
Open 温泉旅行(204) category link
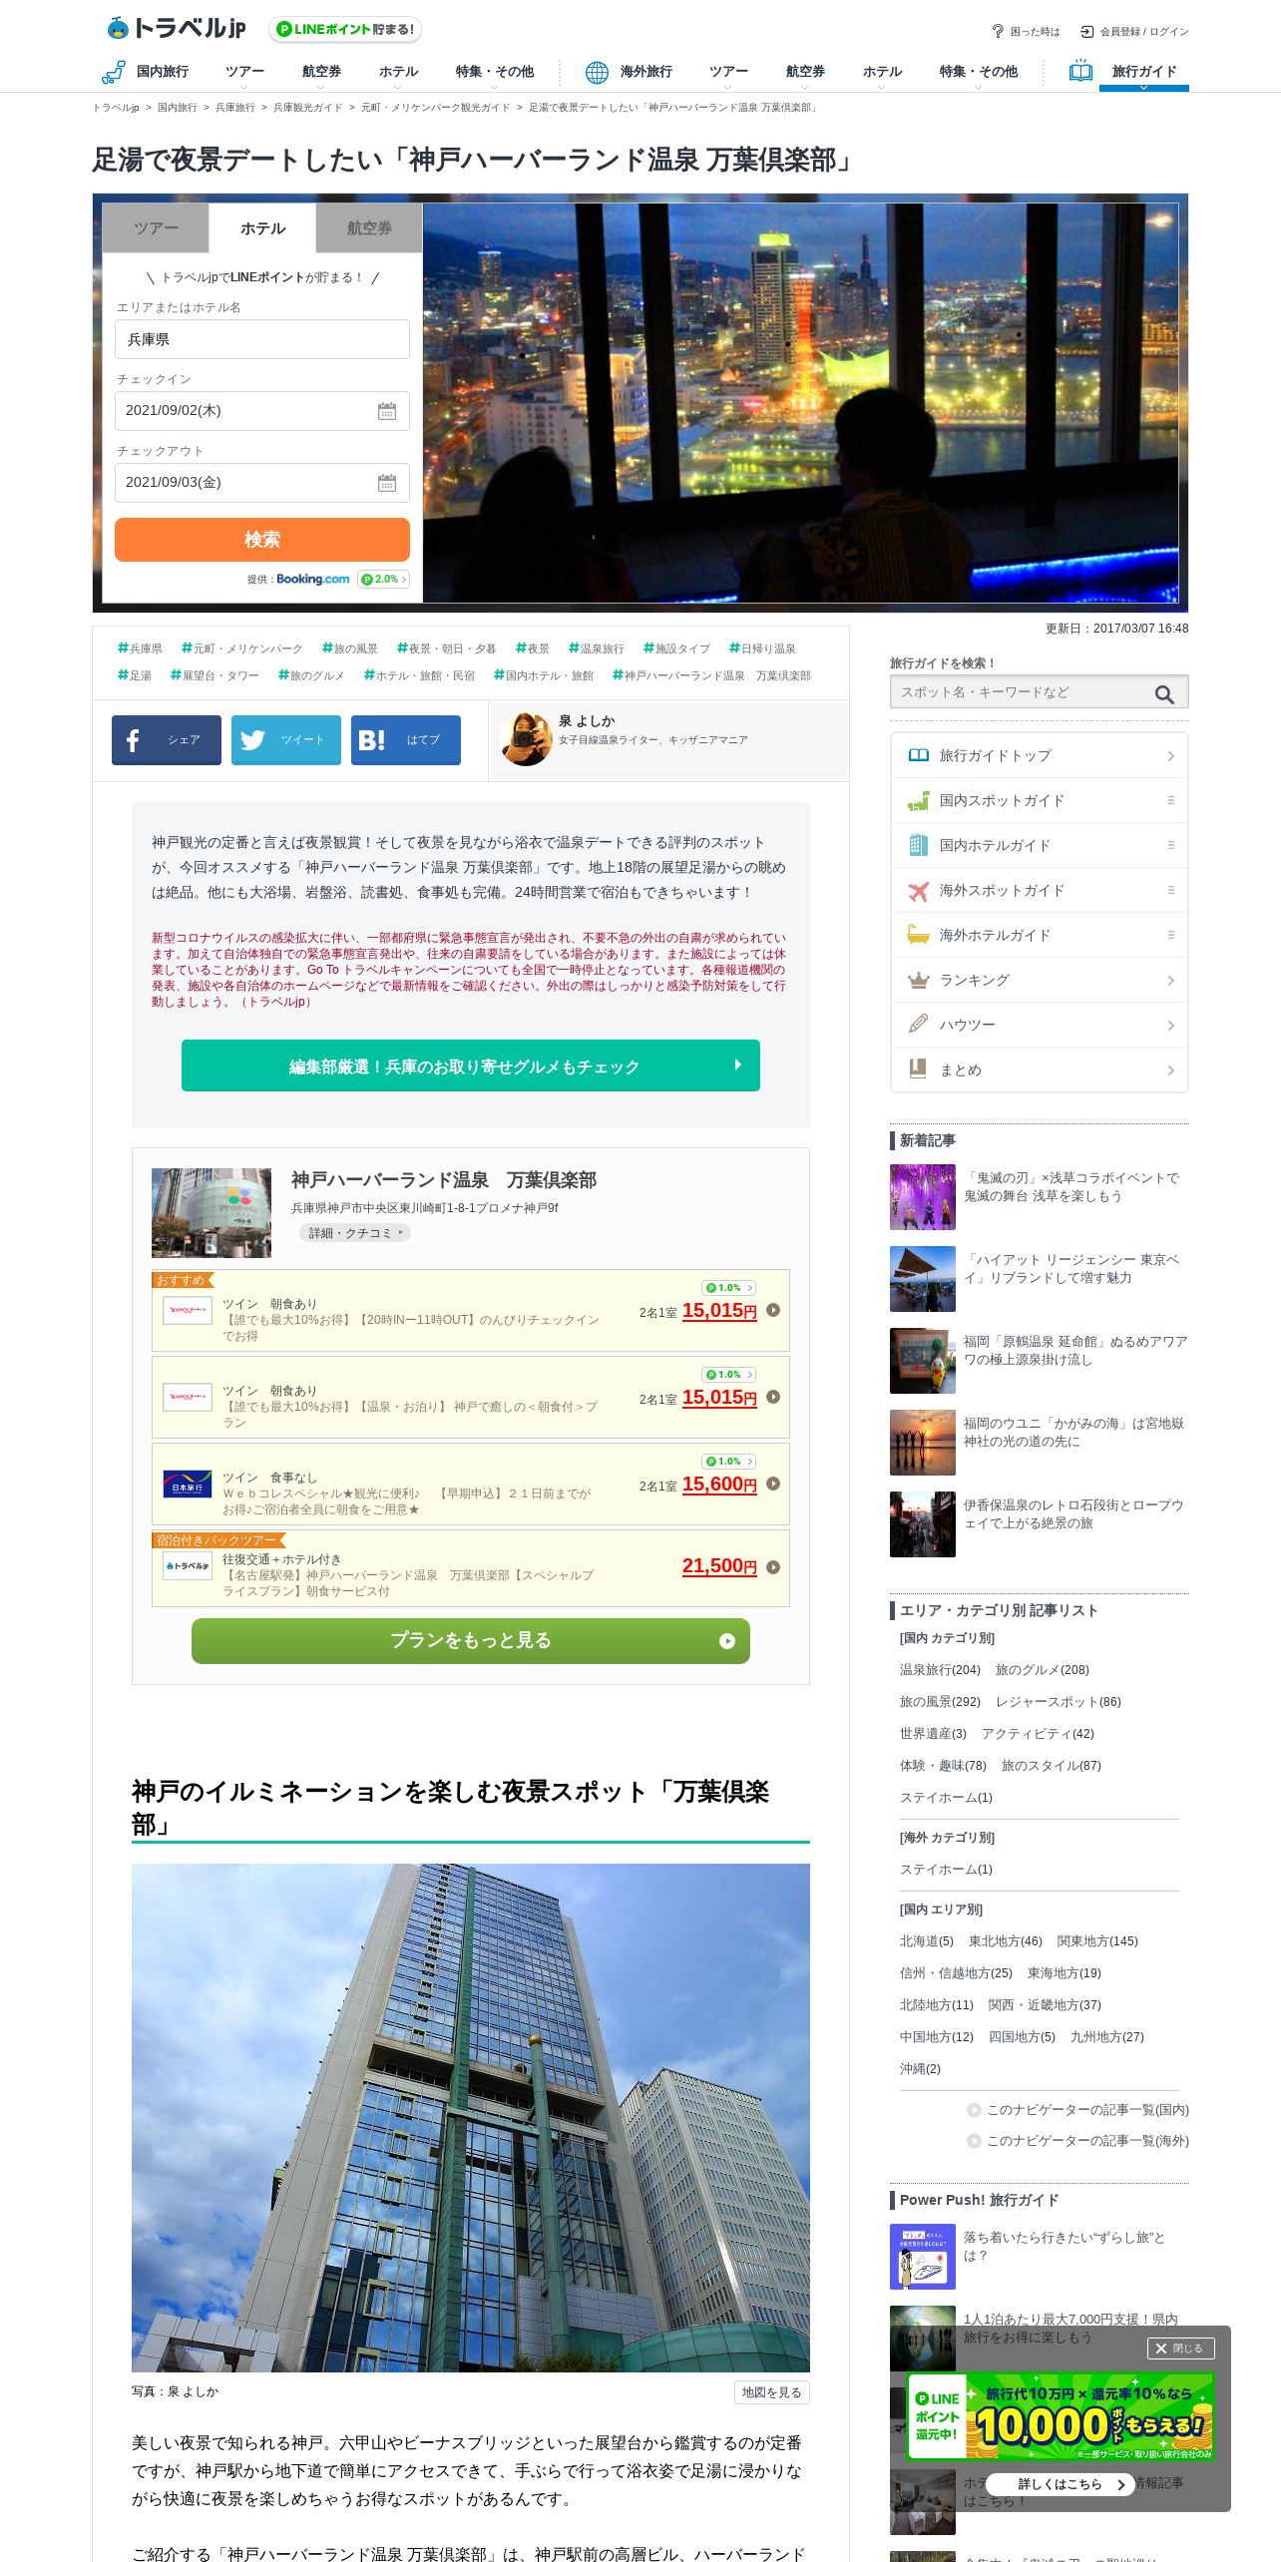940,1670
